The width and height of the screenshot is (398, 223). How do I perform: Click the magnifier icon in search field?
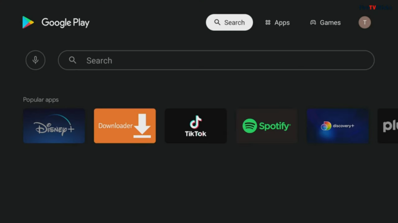pos(73,60)
